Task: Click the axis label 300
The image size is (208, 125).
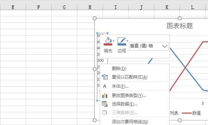Action: (x=100, y=60)
